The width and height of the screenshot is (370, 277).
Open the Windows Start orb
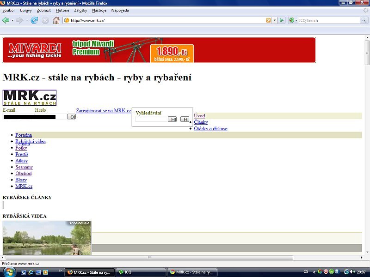9,272
